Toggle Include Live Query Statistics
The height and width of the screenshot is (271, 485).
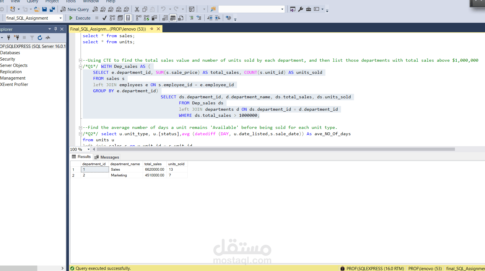[147, 18]
